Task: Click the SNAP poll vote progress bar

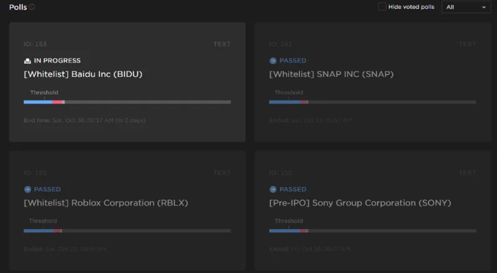Action: [372, 102]
